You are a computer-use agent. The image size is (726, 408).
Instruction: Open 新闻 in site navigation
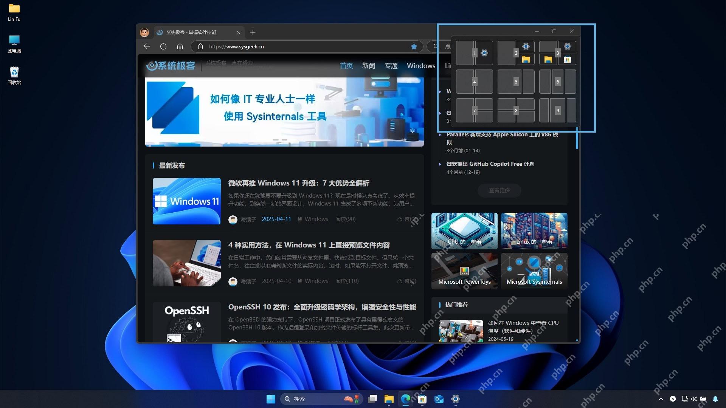[x=369, y=66]
